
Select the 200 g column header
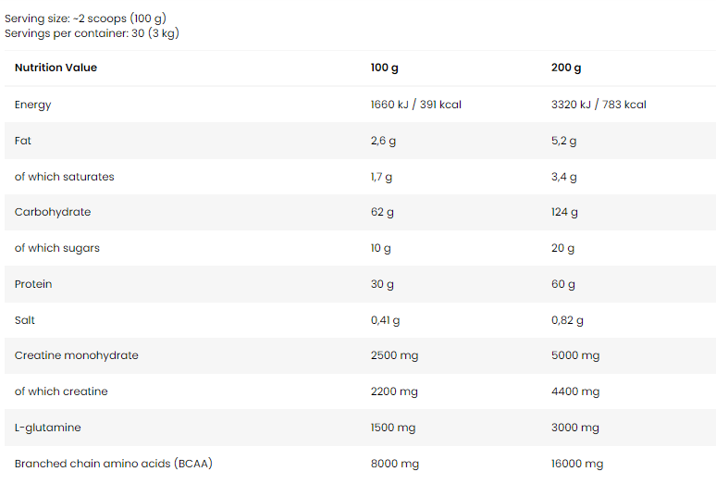566,68
